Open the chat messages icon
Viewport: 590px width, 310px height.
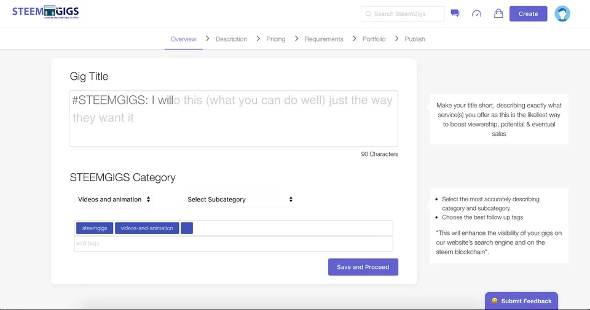(x=455, y=14)
